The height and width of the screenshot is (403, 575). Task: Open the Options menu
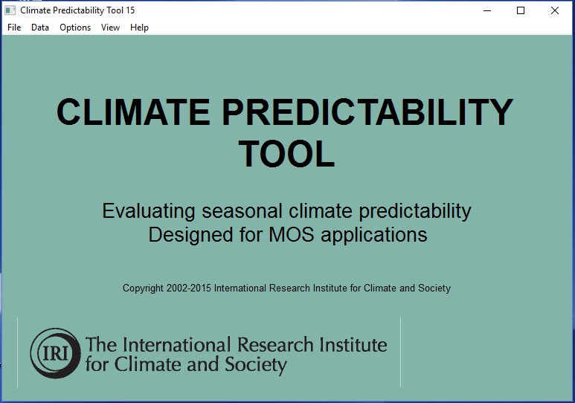click(75, 28)
